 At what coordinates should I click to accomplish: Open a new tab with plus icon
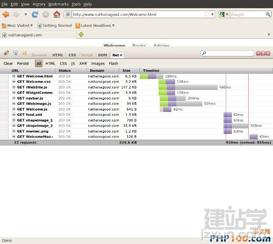pyautogui.click(x=81, y=34)
